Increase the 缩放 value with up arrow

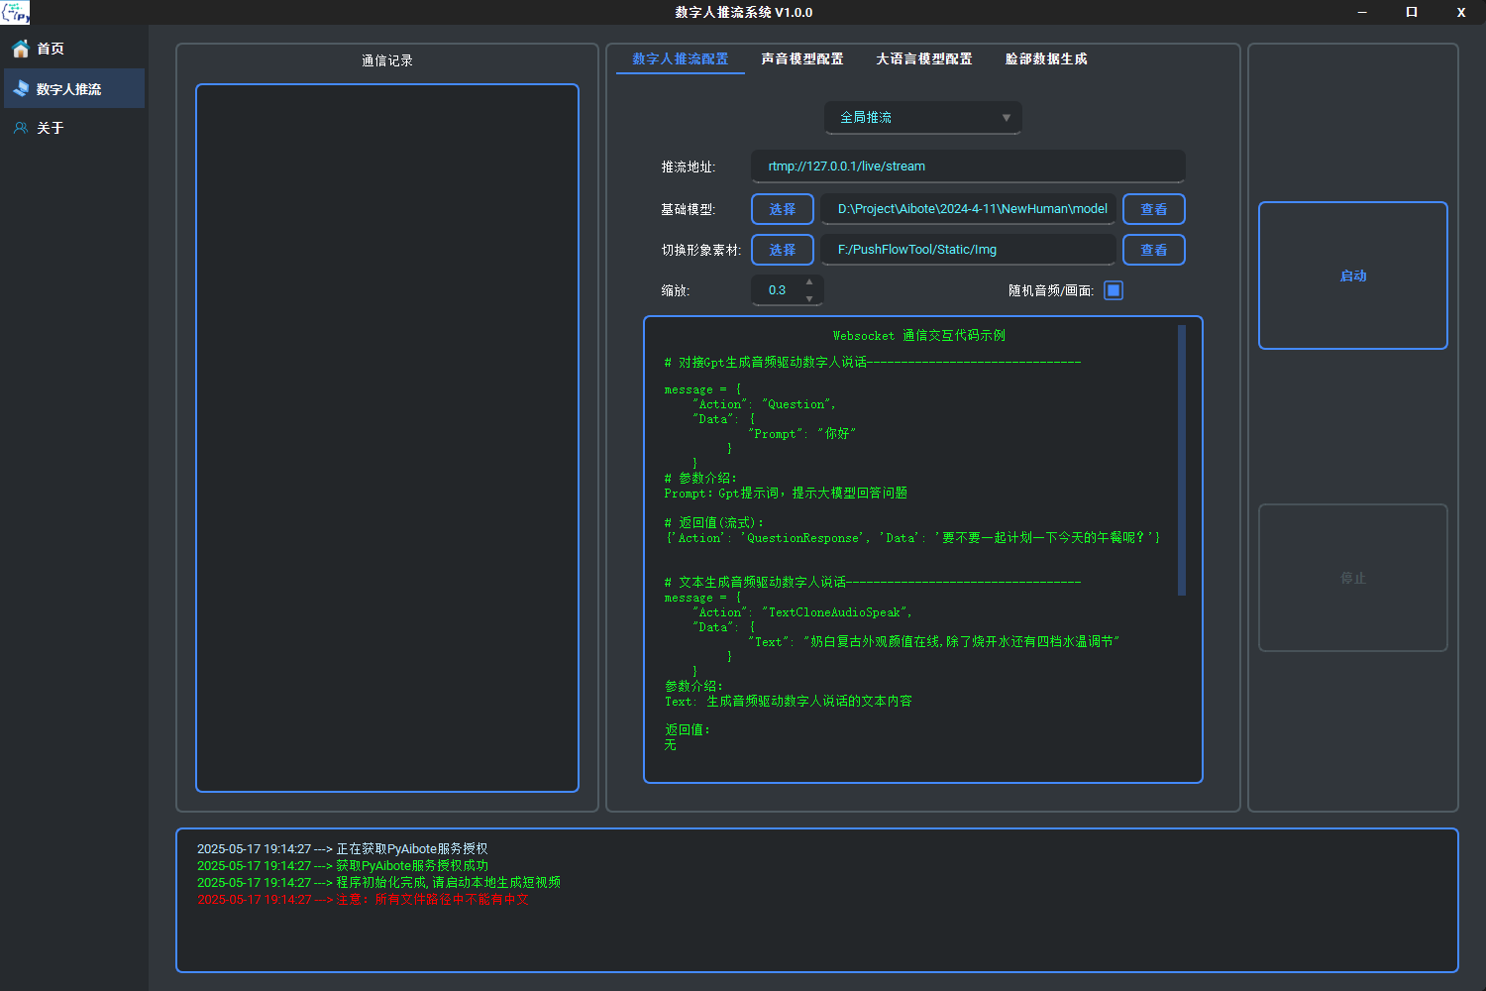coord(809,282)
